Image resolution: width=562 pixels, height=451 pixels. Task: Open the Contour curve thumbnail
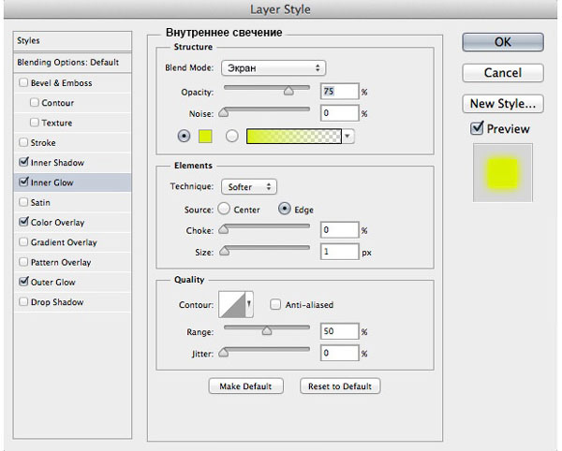pos(234,305)
